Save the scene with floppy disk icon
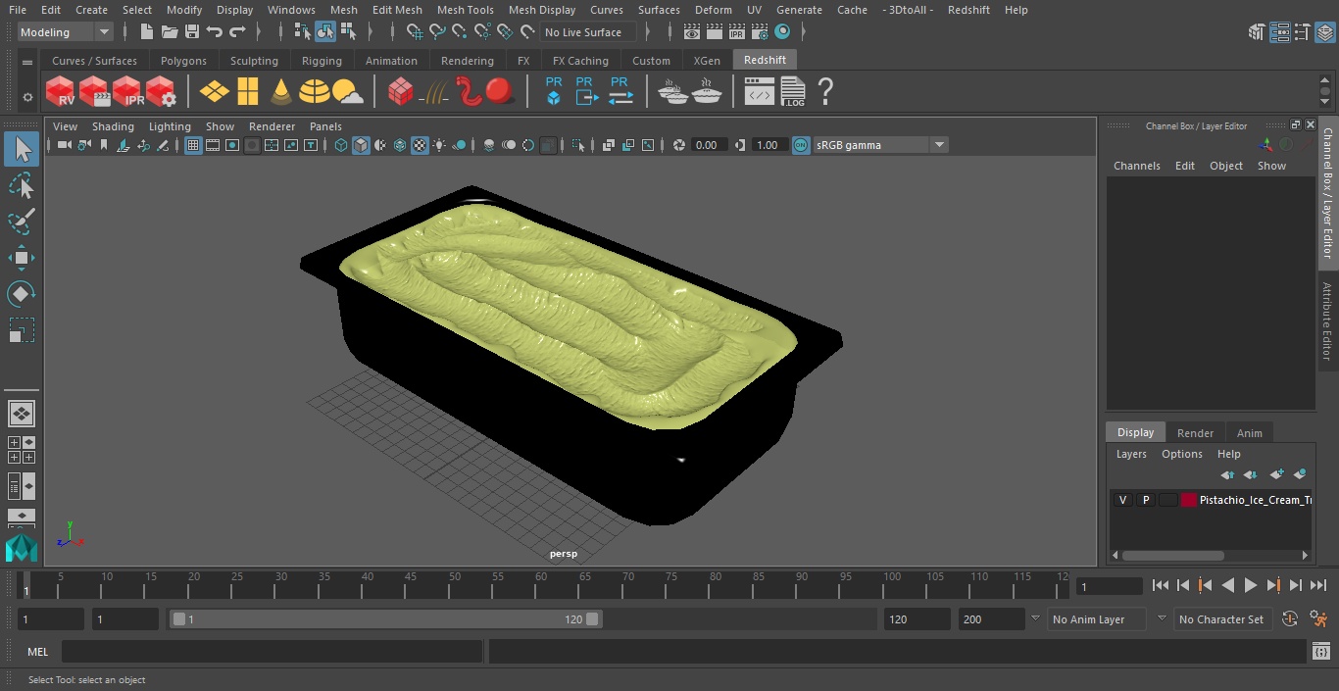This screenshot has height=691, width=1339. (192, 32)
